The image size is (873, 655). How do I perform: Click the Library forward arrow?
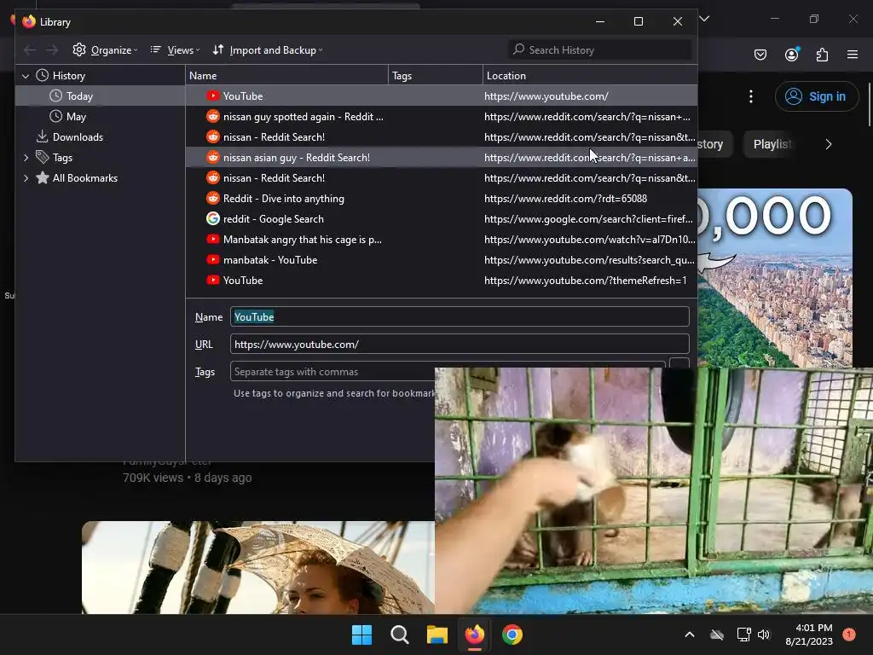52,50
